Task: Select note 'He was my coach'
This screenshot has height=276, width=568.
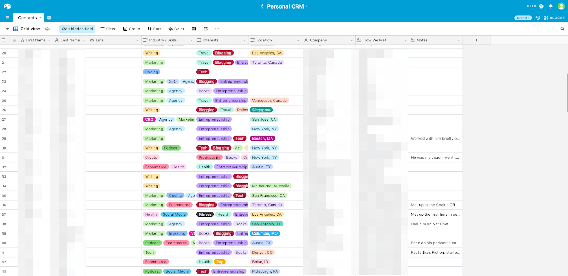Action: 436,157
